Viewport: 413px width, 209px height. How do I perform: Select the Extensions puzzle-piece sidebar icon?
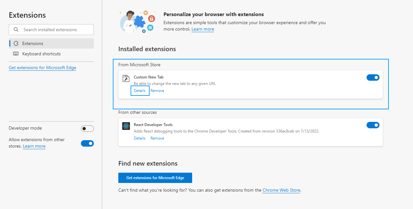[x=15, y=43]
